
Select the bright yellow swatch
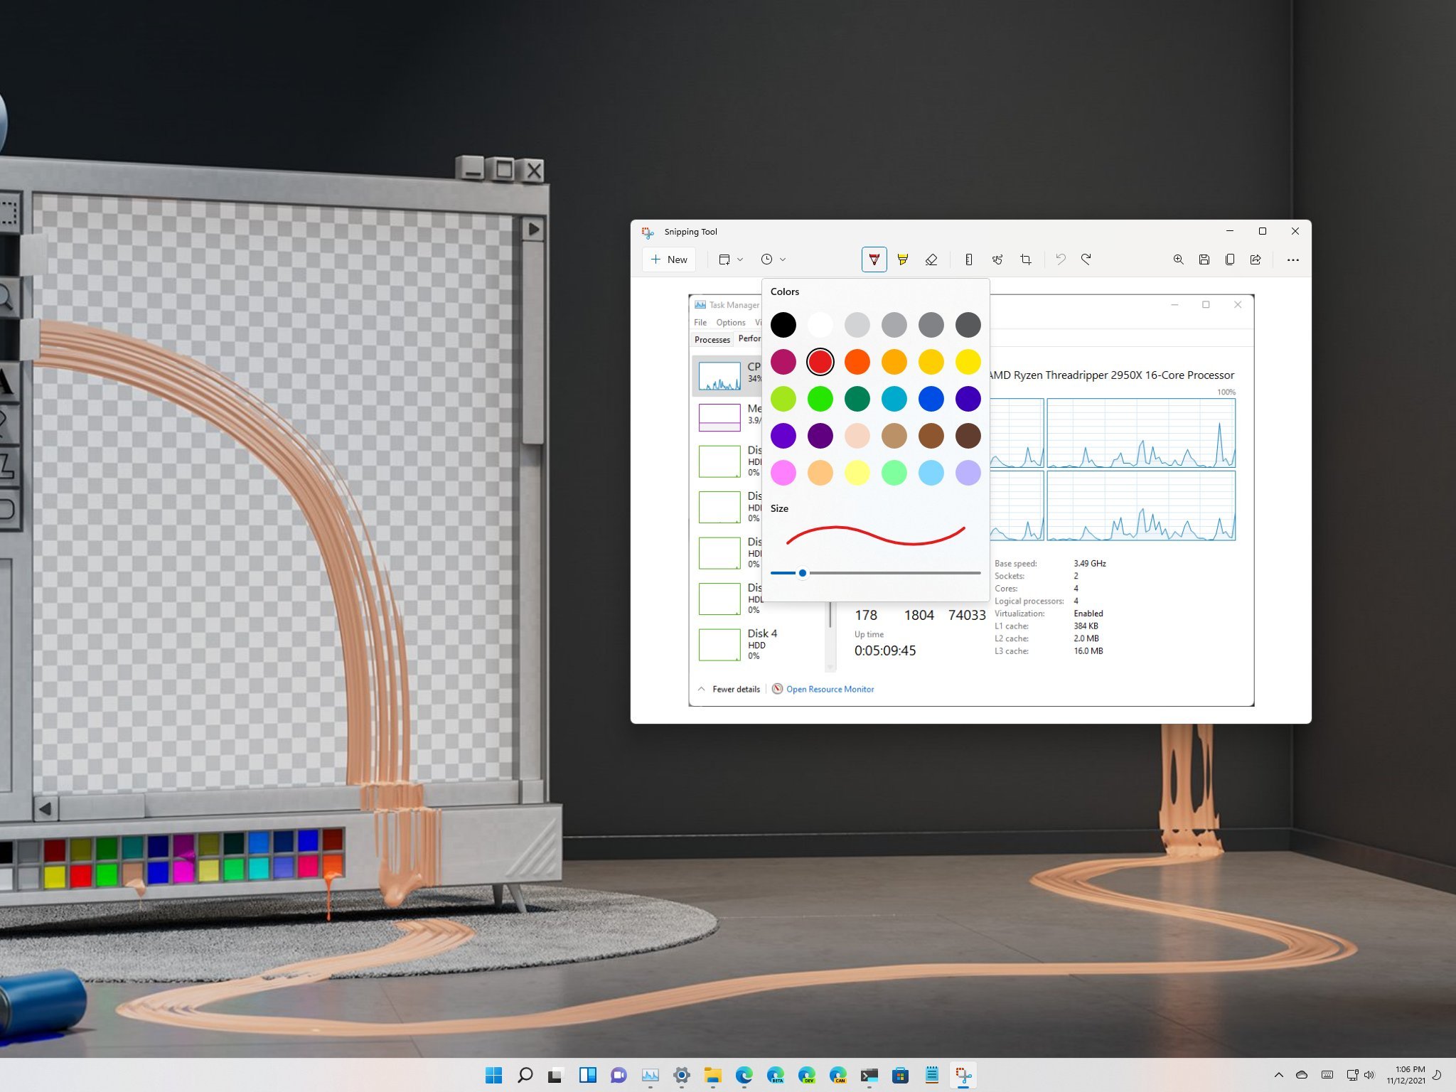(968, 362)
